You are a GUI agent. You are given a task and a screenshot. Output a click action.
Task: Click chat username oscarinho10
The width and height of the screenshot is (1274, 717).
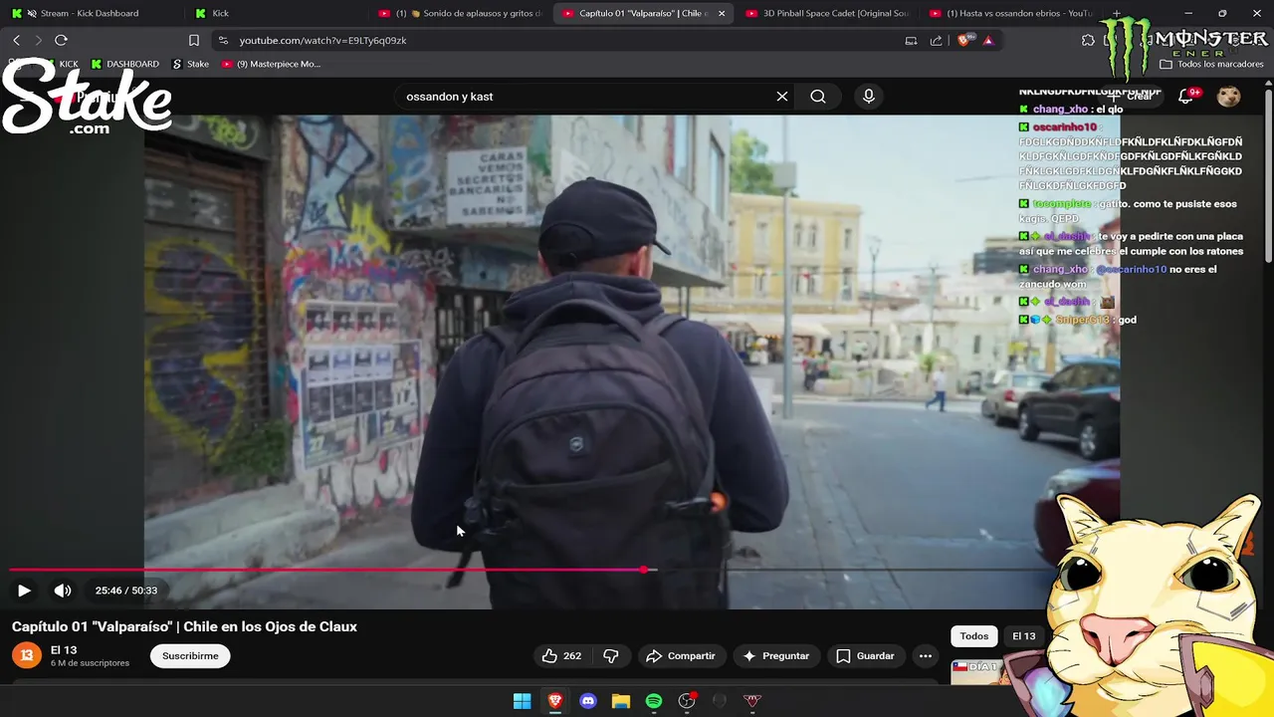pos(1064,127)
